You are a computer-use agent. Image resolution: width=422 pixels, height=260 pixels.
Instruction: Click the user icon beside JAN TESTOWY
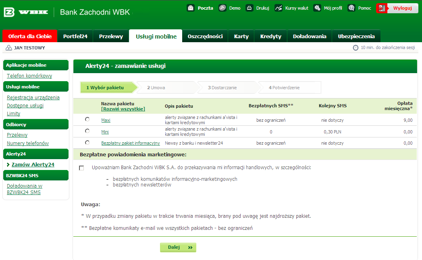click(9, 48)
